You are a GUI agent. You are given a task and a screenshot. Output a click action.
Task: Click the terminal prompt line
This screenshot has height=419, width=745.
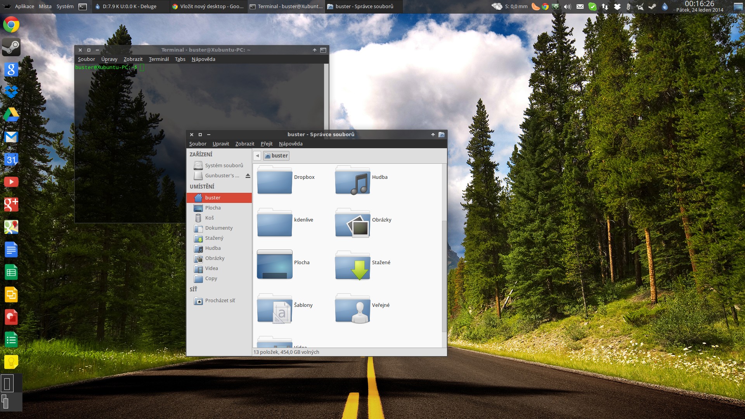point(109,68)
